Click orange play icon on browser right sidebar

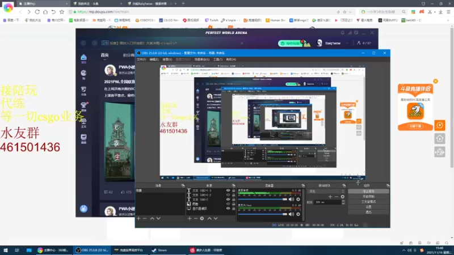439,125
